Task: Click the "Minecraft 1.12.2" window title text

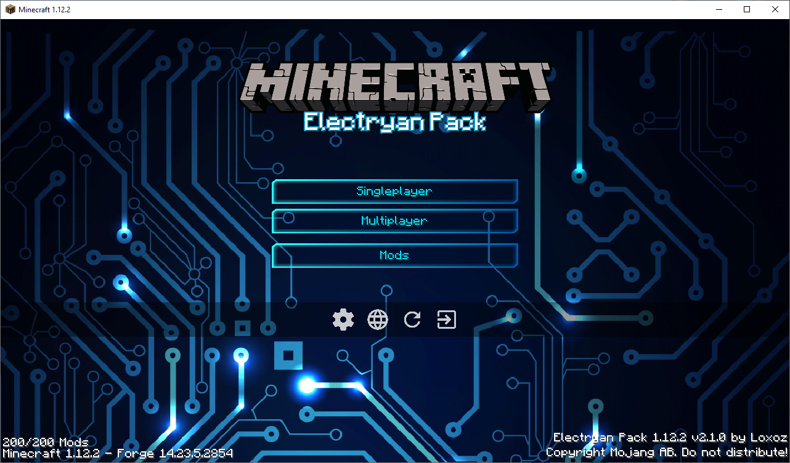Action: click(x=45, y=10)
